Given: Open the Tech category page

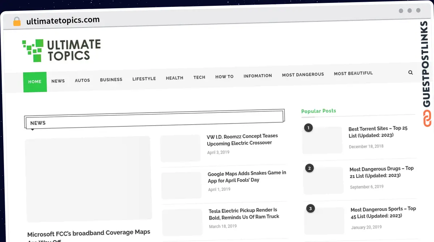Looking at the screenshot, I should [199, 77].
